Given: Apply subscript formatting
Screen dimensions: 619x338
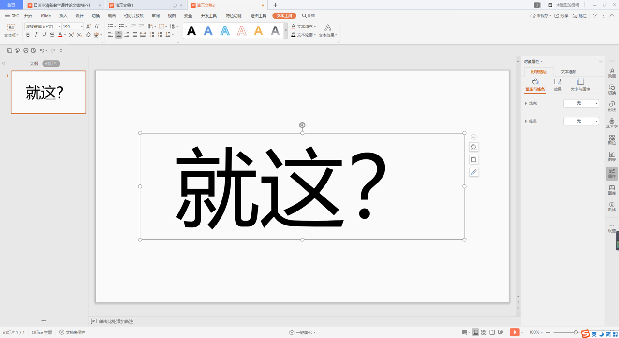Looking at the screenshot, I should [x=79, y=35].
